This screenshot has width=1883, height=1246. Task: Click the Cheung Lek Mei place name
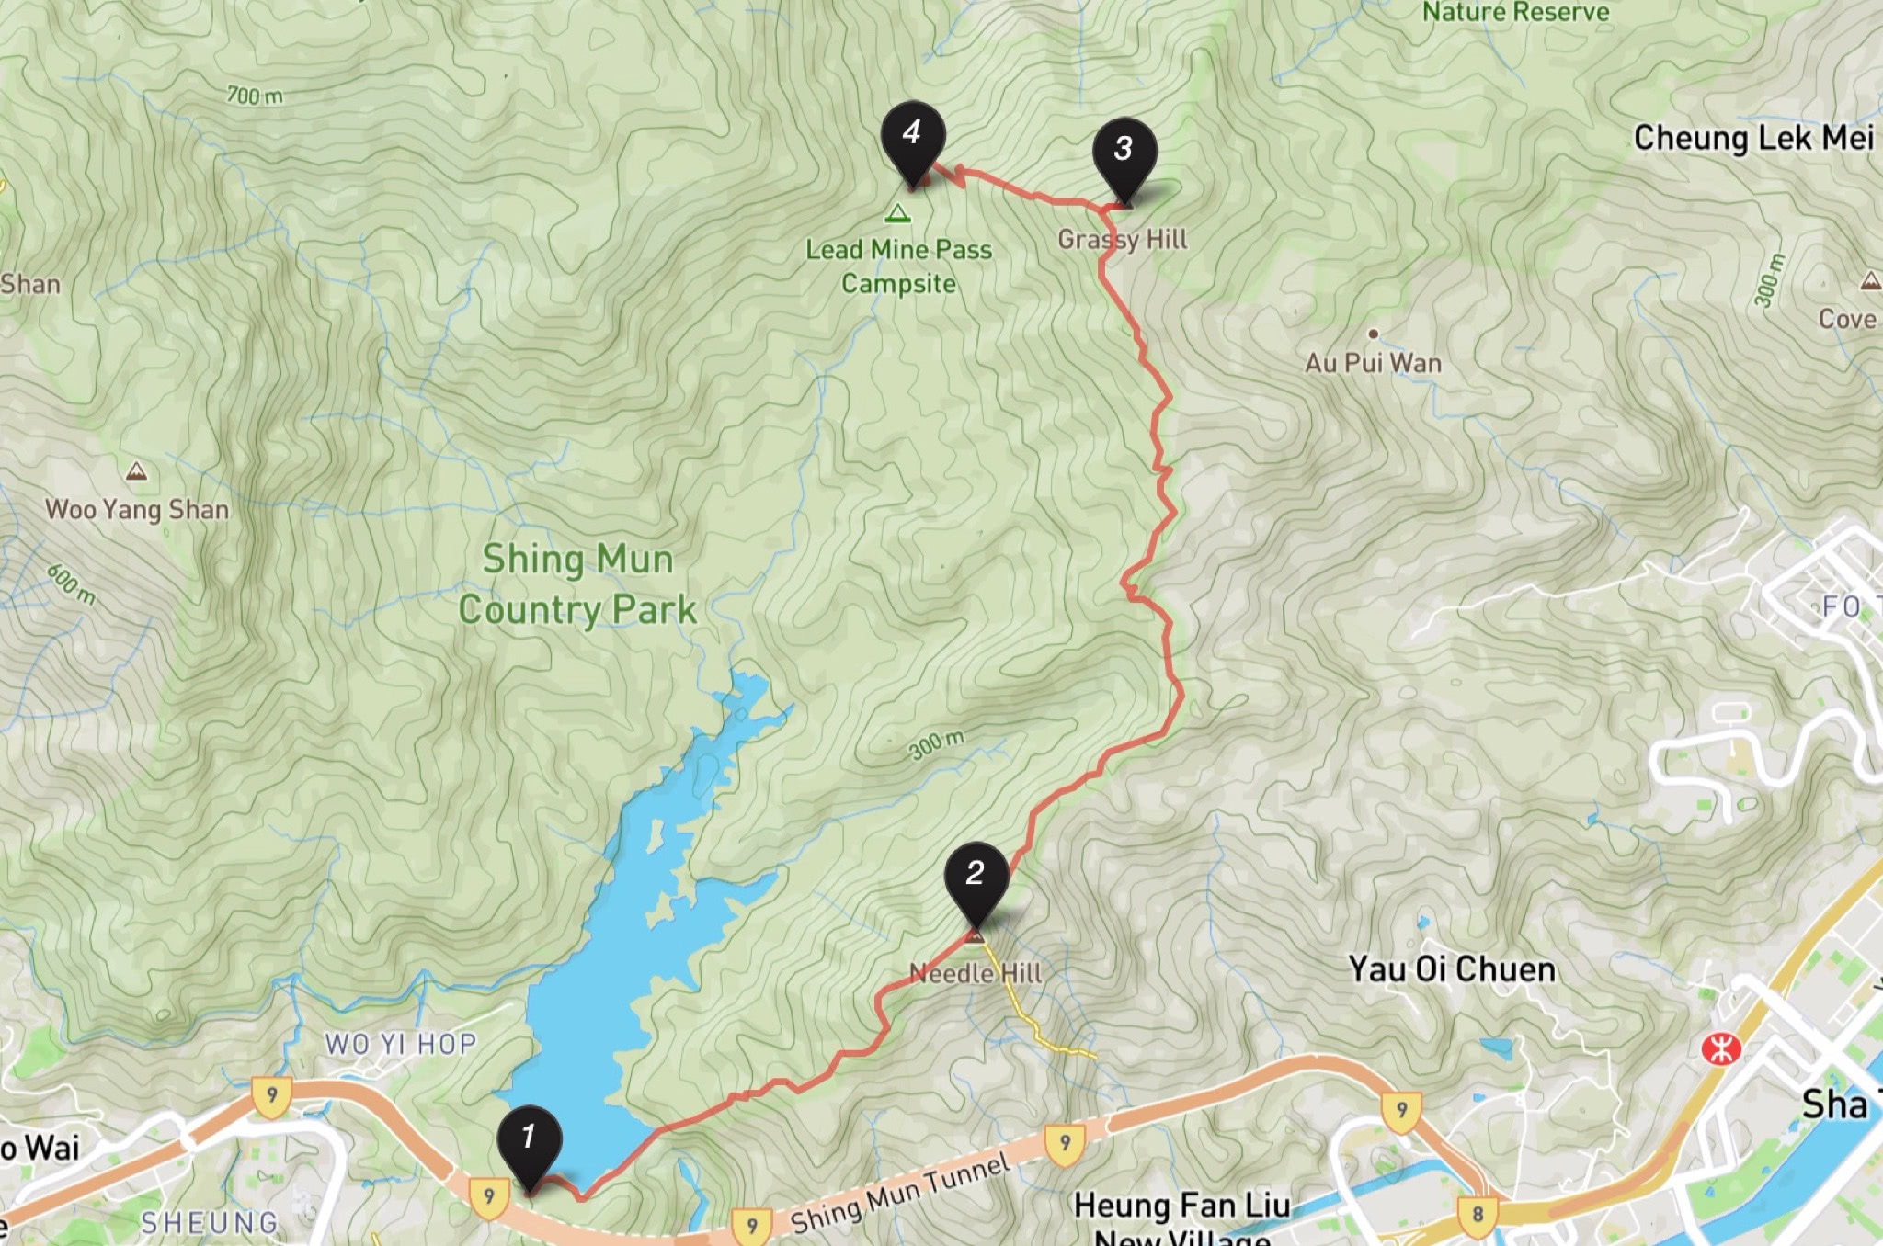pyautogui.click(x=1753, y=139)
